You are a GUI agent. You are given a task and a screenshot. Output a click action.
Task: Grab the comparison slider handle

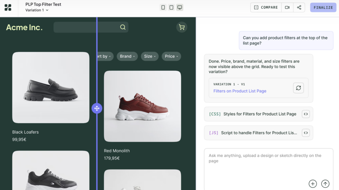click(x=97, y=108)
